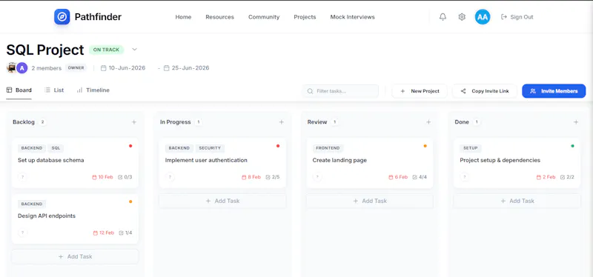Click the 4/4 checklist count
Screen dimensions: 593x277
tap(420, 177)
